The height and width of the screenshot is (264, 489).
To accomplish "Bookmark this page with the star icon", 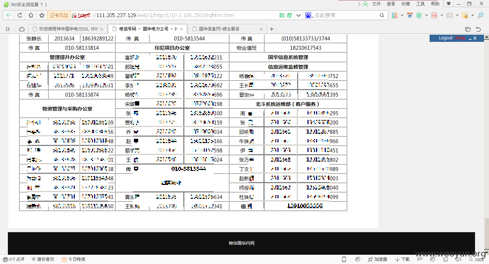I will tap(42, 15).
